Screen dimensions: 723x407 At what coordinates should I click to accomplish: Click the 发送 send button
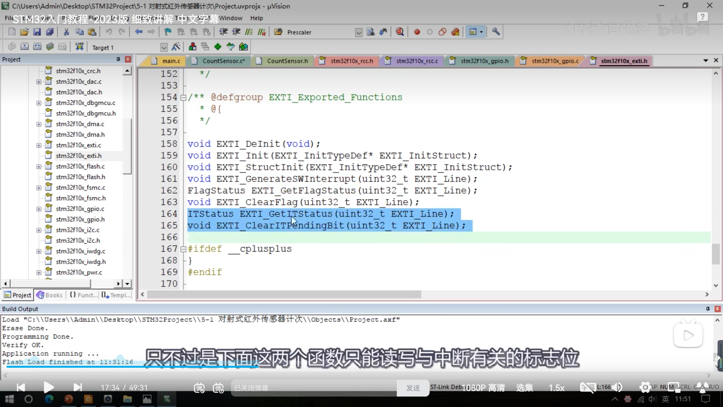(x=413, y=388)
